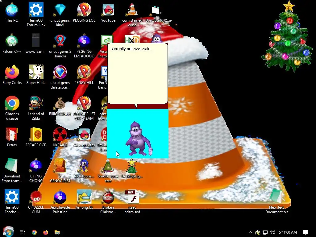Click the purple Bonzi gorilla character
Screen dimensions: 316x237
pos(139,139)
